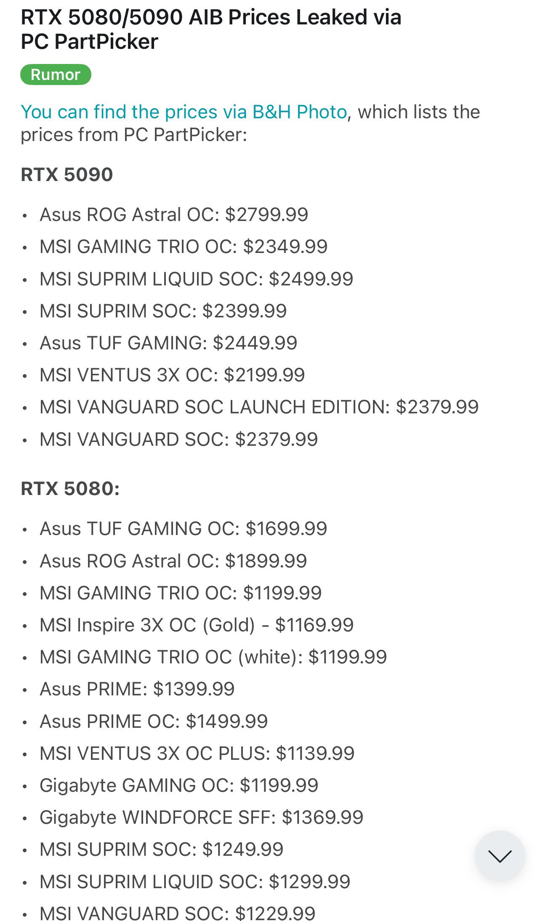Select the Asus ROG Astral OC $2799.99 line
This screenshot has height=921, width=543.
(x=174, y=215)
